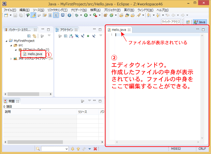Click the red X in bottom search bar
The image size is (211, 154).
[x=95, y=148]
